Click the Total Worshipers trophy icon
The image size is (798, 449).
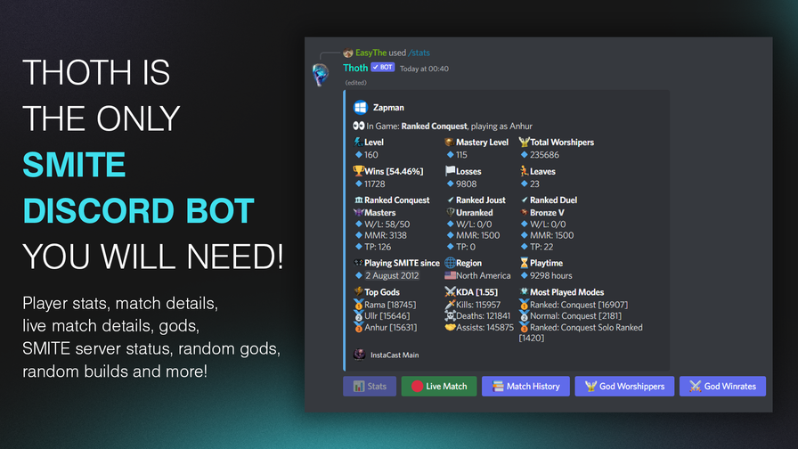(525, 142)
